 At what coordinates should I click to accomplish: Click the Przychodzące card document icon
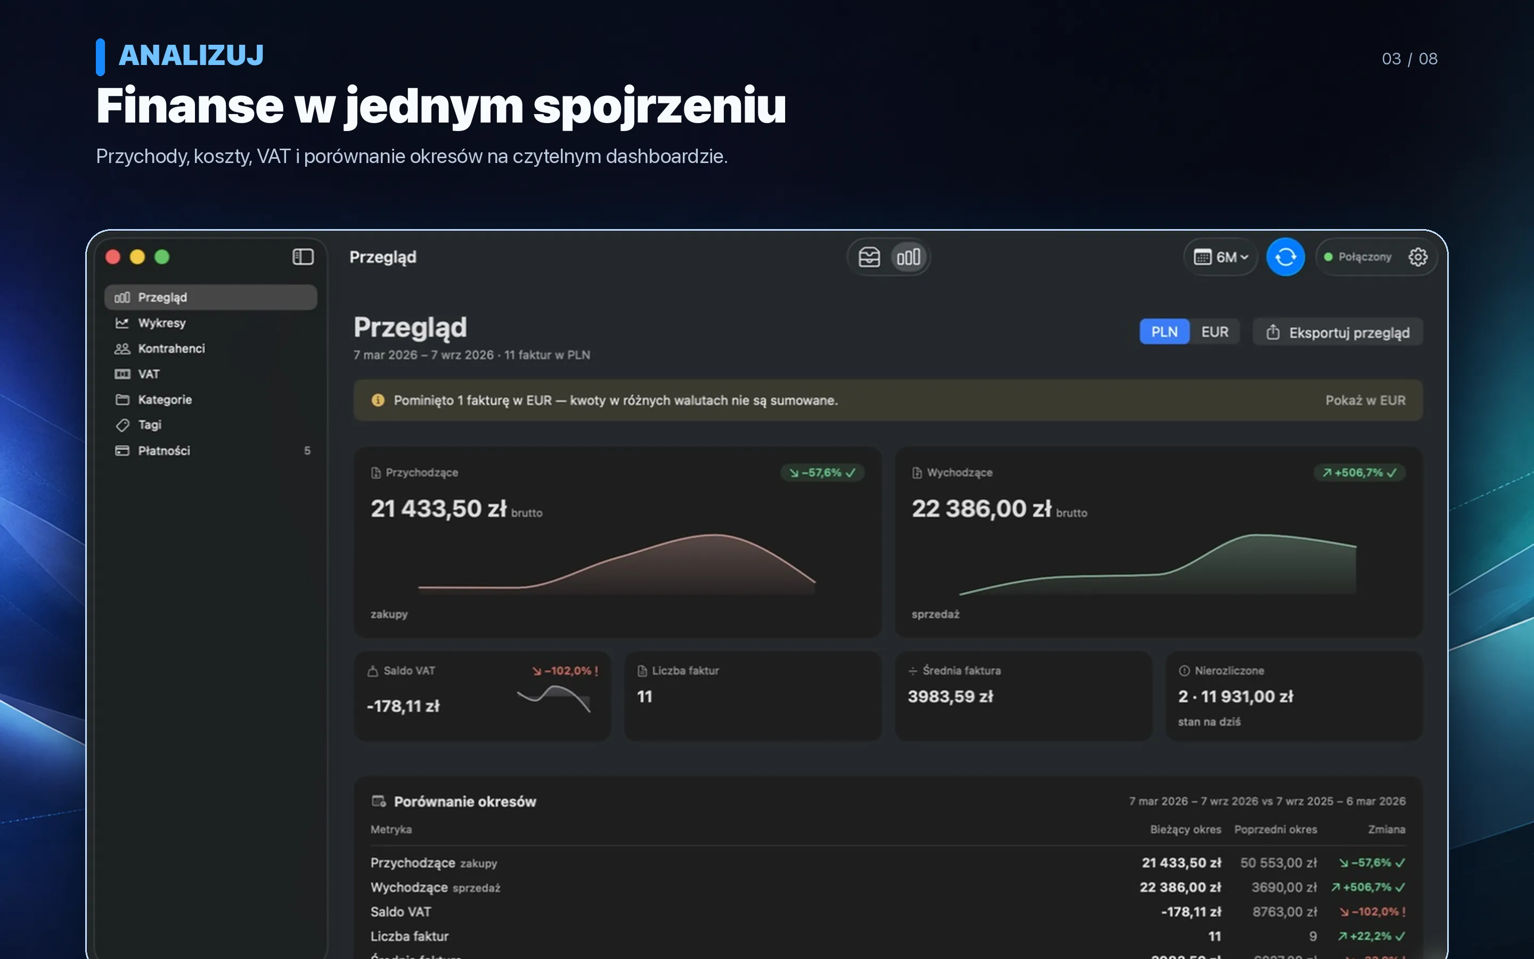point(376,473)
